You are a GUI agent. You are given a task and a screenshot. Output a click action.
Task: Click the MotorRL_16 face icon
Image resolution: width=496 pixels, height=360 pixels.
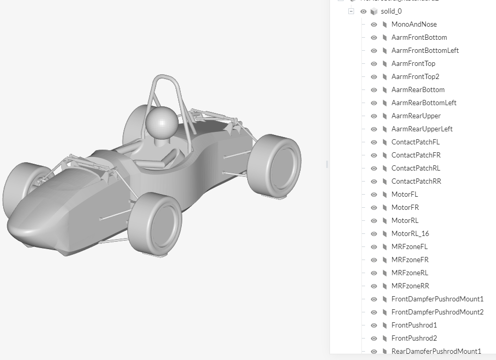pos(384,234)
